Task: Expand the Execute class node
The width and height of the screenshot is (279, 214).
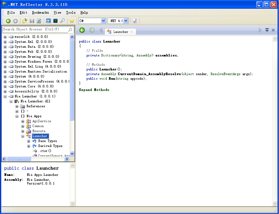Action: [23, 131]
